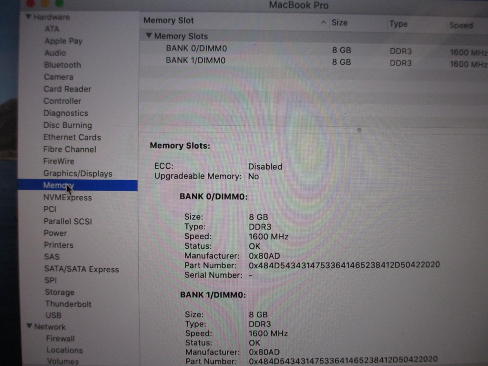488x366 pixels.
Task: Select Bluetooth in the sidebar
Action: tap(62, 65)
